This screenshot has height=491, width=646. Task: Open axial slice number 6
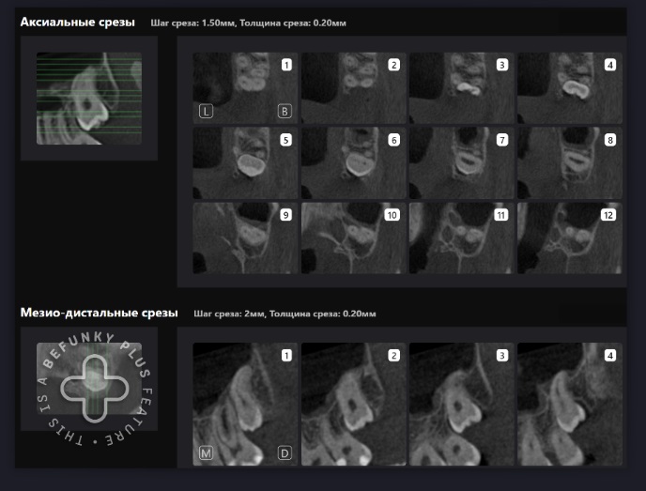[x=353, y=162]
